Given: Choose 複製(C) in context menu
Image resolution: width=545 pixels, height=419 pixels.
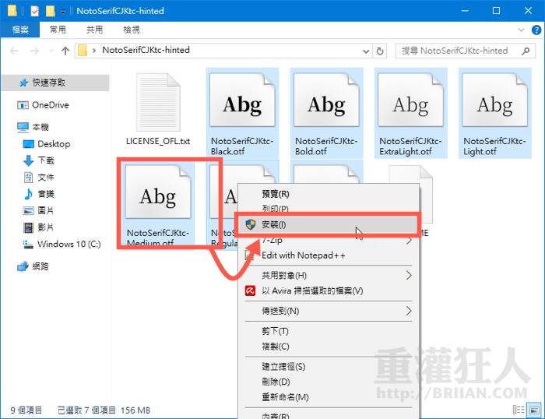Looking at the screenshot, I should (x=329, y=347).
